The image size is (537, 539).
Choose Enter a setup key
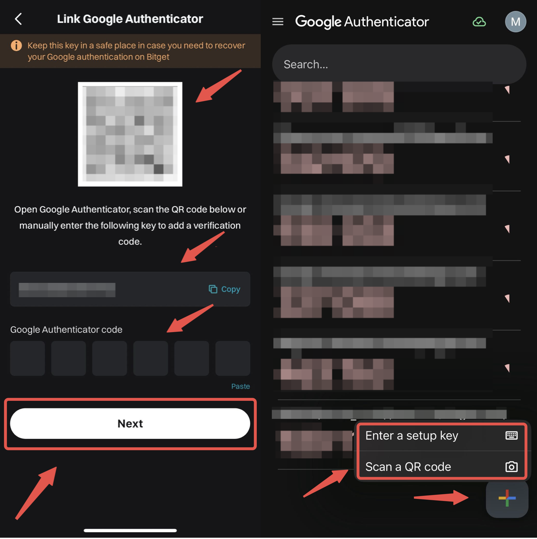(441, 435)
